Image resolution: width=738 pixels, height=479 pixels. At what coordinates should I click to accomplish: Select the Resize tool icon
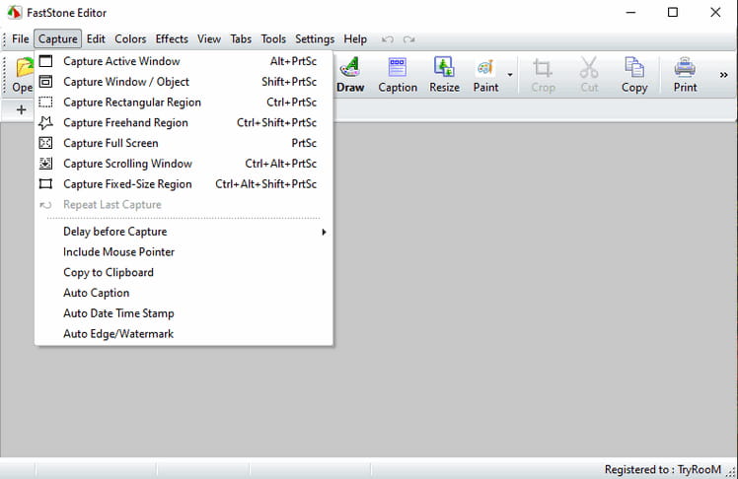[444, 74]
